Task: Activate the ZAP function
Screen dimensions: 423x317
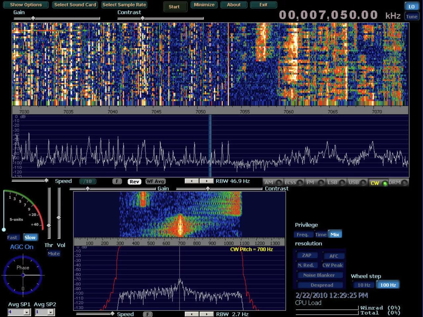Action: [307, 255]
